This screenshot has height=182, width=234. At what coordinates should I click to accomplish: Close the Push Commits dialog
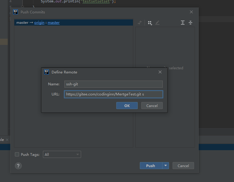click(x=191, y=12)
